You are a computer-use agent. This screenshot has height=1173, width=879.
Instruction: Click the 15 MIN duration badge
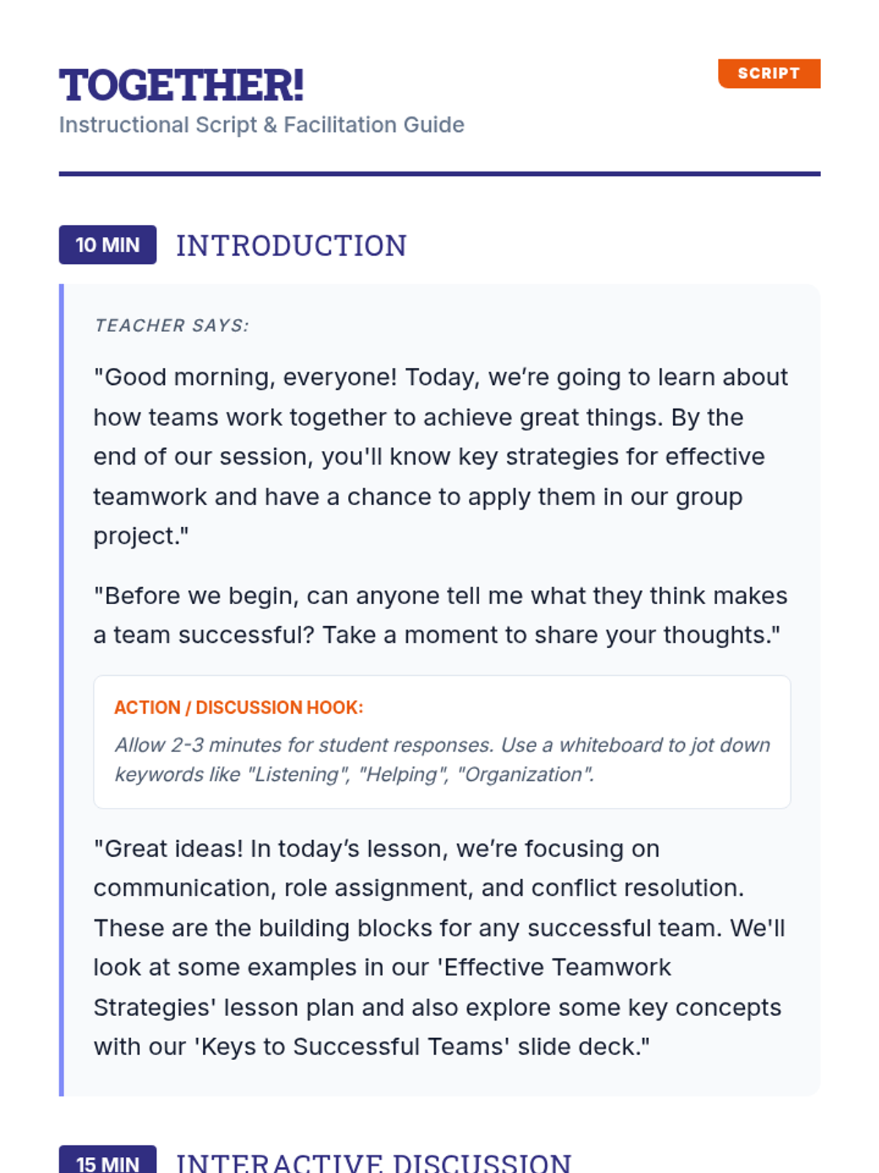click(108, 1163)
